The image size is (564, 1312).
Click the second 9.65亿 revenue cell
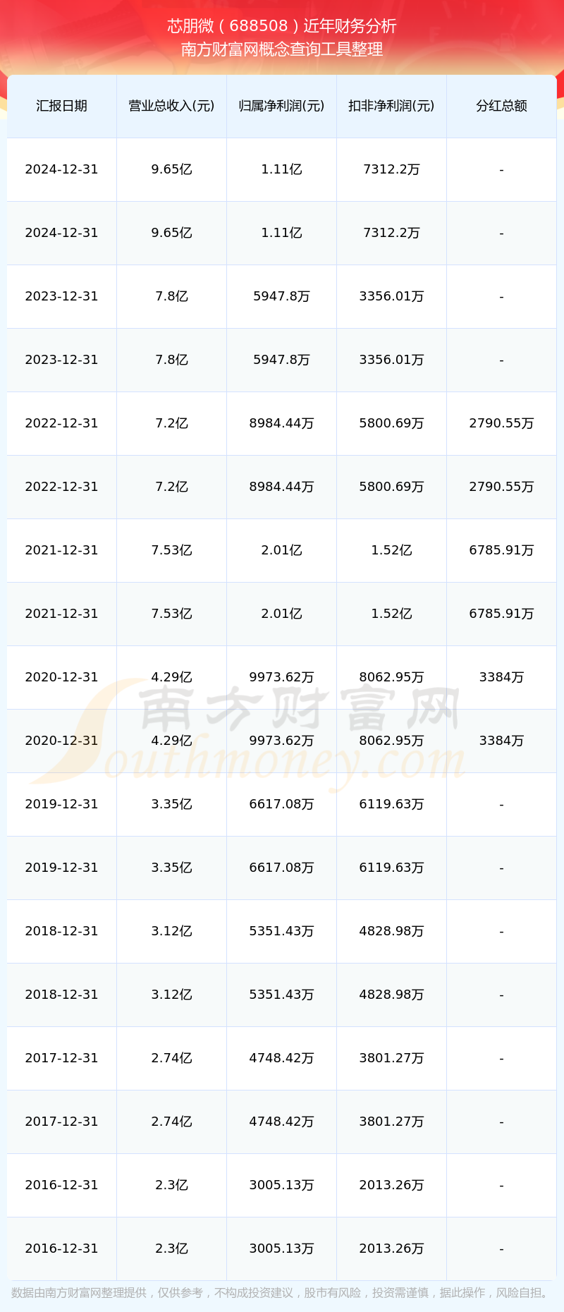[x=171, y=233]
